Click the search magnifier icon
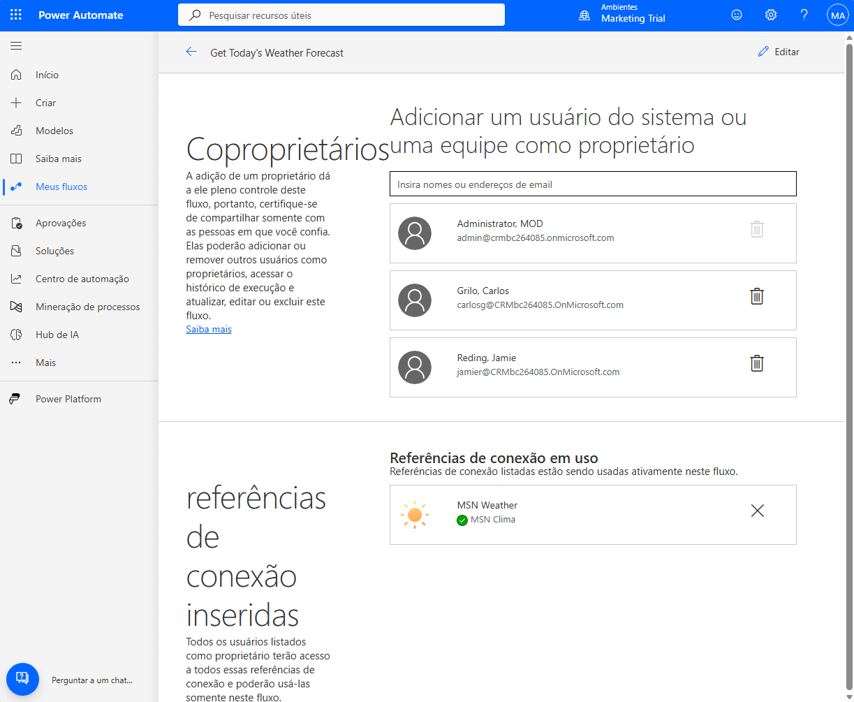854x702 pixels. pos(196,15)
